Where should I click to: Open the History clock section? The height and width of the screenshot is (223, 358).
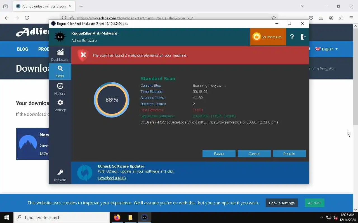[60, 89]
